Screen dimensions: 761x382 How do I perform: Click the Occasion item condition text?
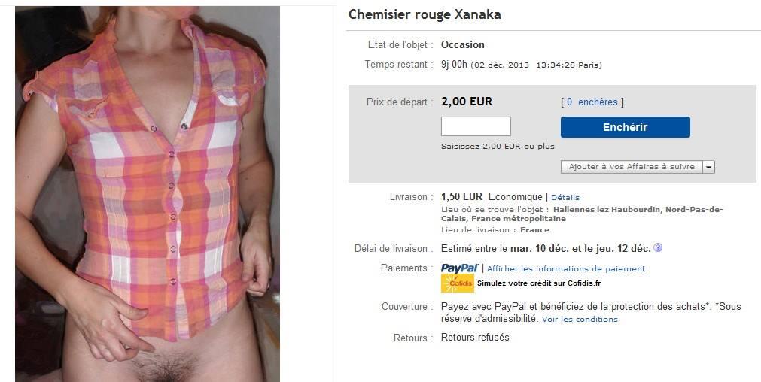(462, 44)
